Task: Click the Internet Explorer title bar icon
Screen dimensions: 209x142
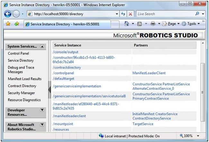Action: tap(6, 5)
